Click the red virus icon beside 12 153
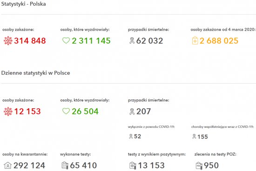 coord(8,112)
